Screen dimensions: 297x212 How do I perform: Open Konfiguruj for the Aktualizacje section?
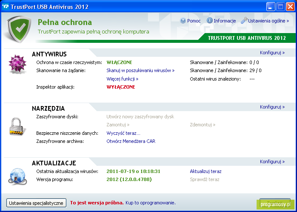pyautogui.click(x=272, y=162)
